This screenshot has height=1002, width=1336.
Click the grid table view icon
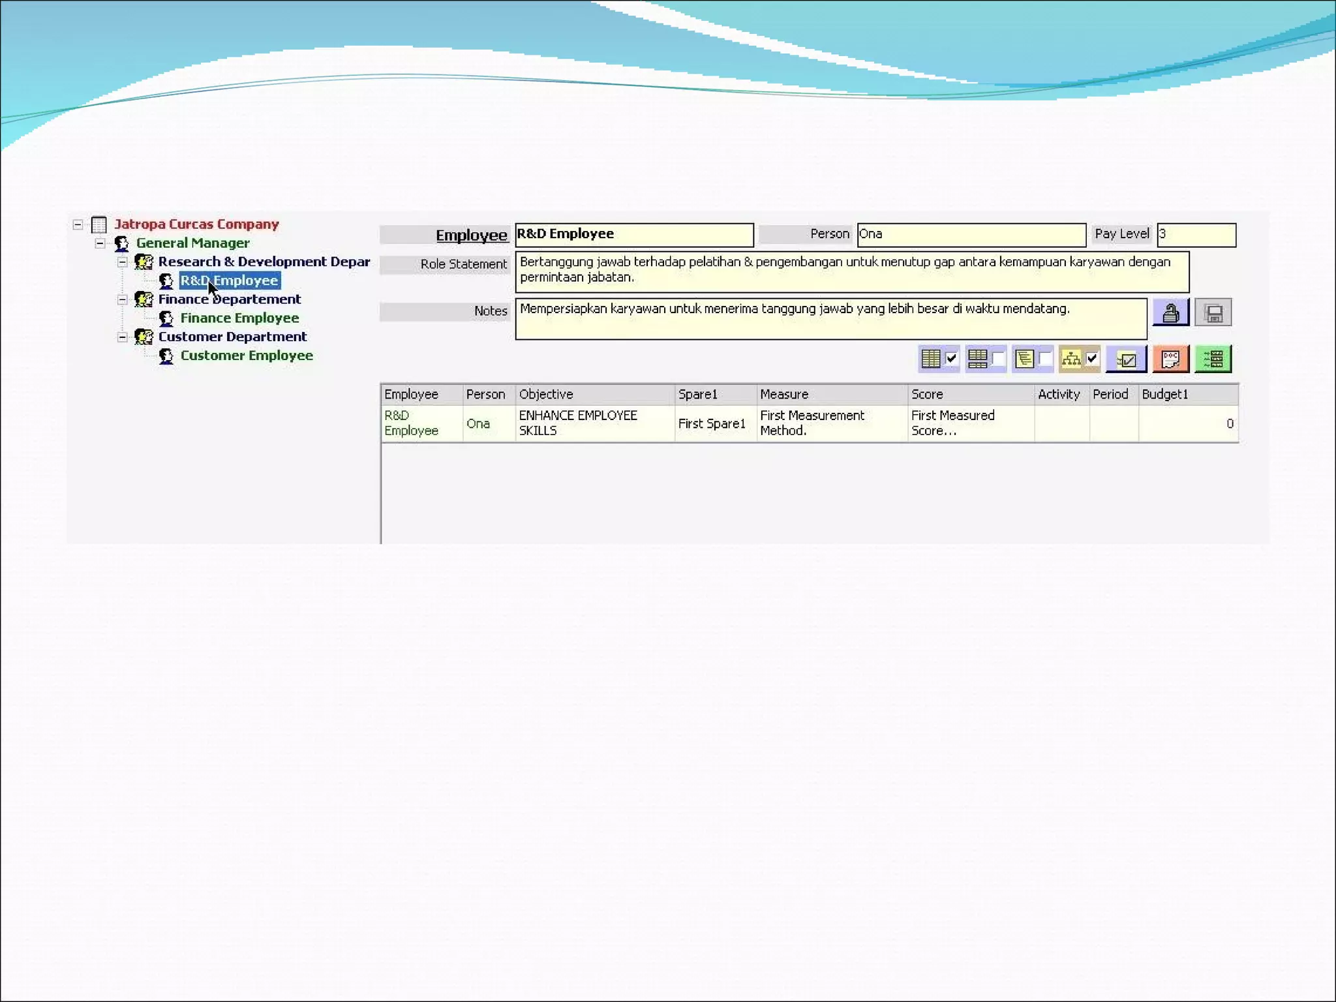click(x=930, y=359)
